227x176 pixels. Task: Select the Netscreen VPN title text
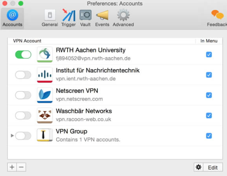(77, 91)
